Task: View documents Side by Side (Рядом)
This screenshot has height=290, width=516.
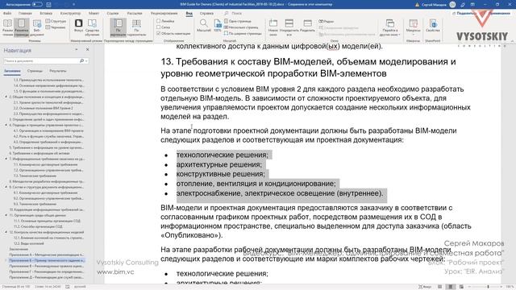Action: click(326, 22)
